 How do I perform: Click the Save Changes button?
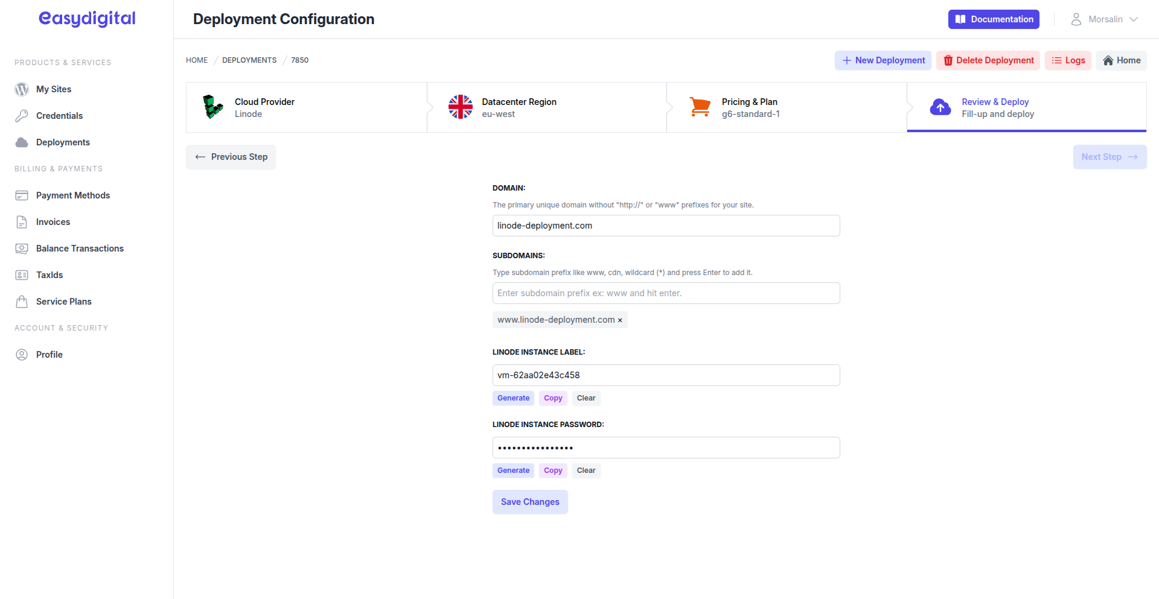point(529,502)
